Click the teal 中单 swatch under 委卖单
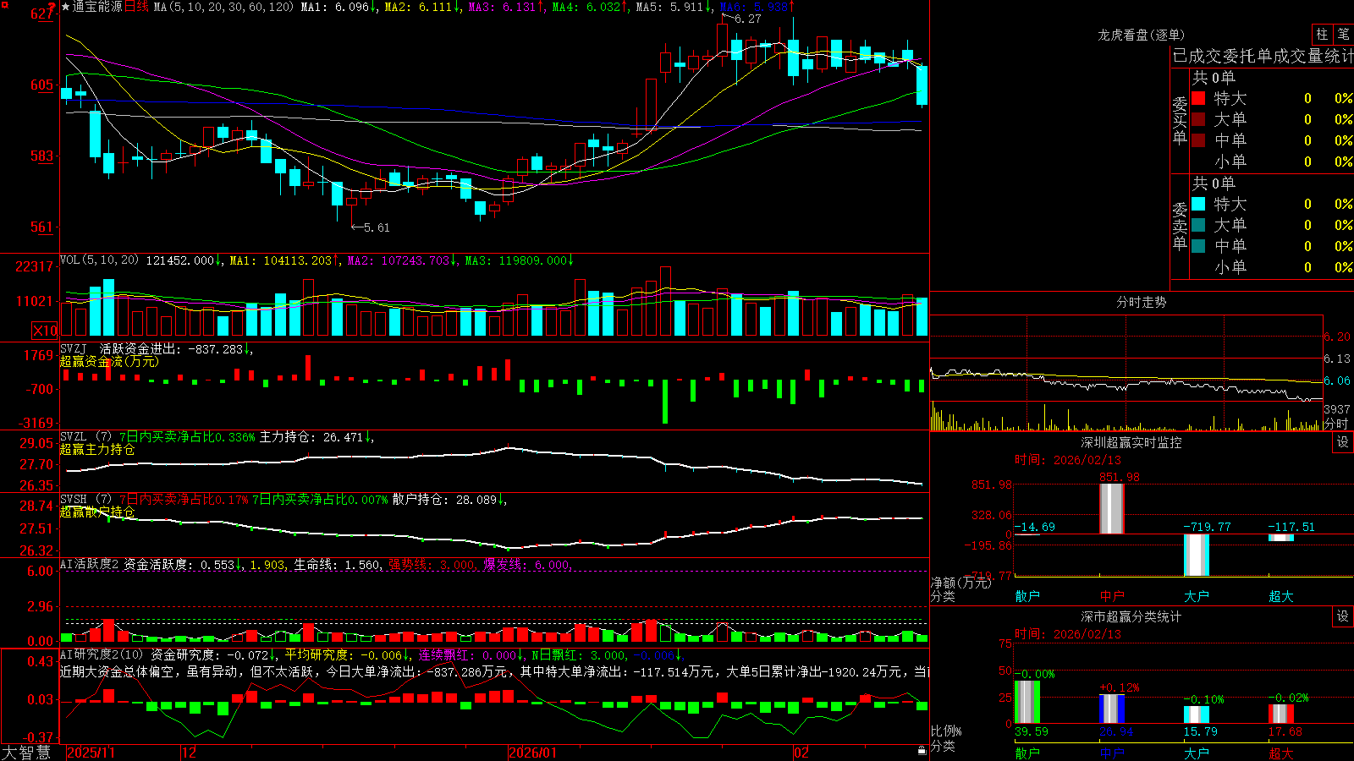Screen dimensions: 1354x761 pyautogui.click(x=1198, y=246)
